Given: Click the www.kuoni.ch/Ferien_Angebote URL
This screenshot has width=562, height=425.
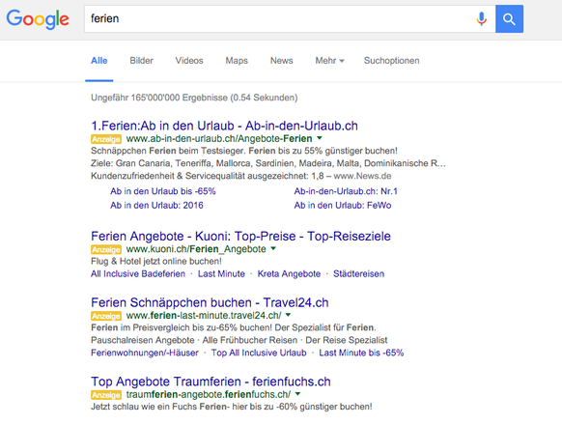Looking at the screenshot, I should point(196,249).
